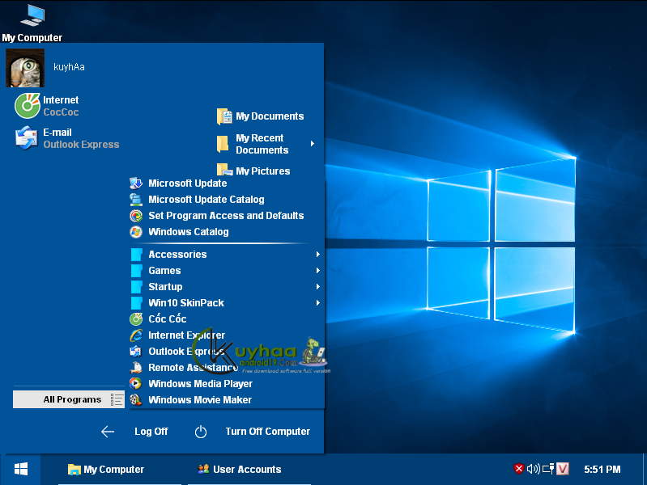Expand the Games submenu arrow
This screenshot has height=485, width=647.
317,270
